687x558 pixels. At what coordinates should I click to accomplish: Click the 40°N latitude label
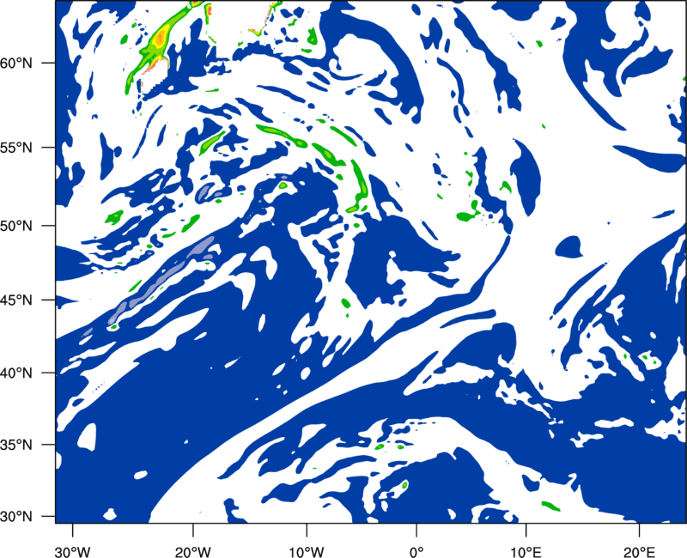[16, 373]
